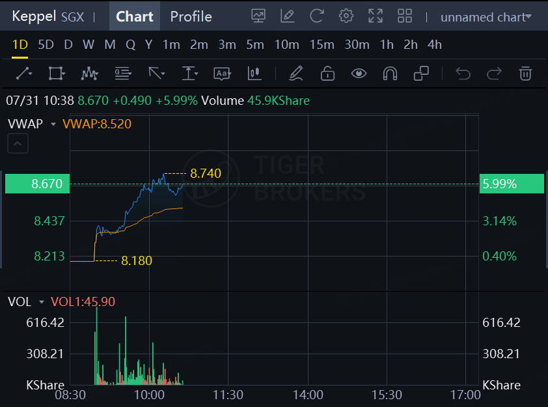This screenshot has height=407, width=548.
Task: Click the refresh chart icon
Action: [317, 16]
